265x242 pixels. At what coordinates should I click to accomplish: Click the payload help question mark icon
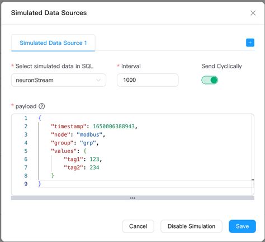tap(41, 106)
